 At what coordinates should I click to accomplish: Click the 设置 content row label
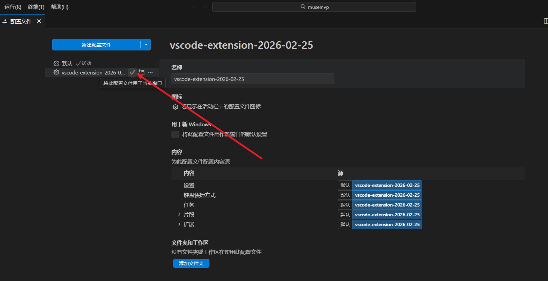[x=189, y=186]
